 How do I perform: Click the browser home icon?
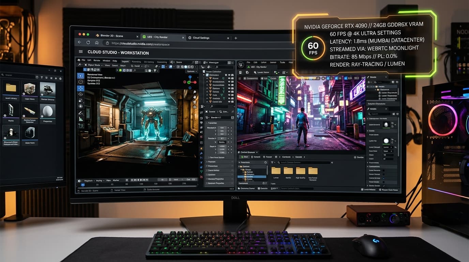[x=97, y=43]
